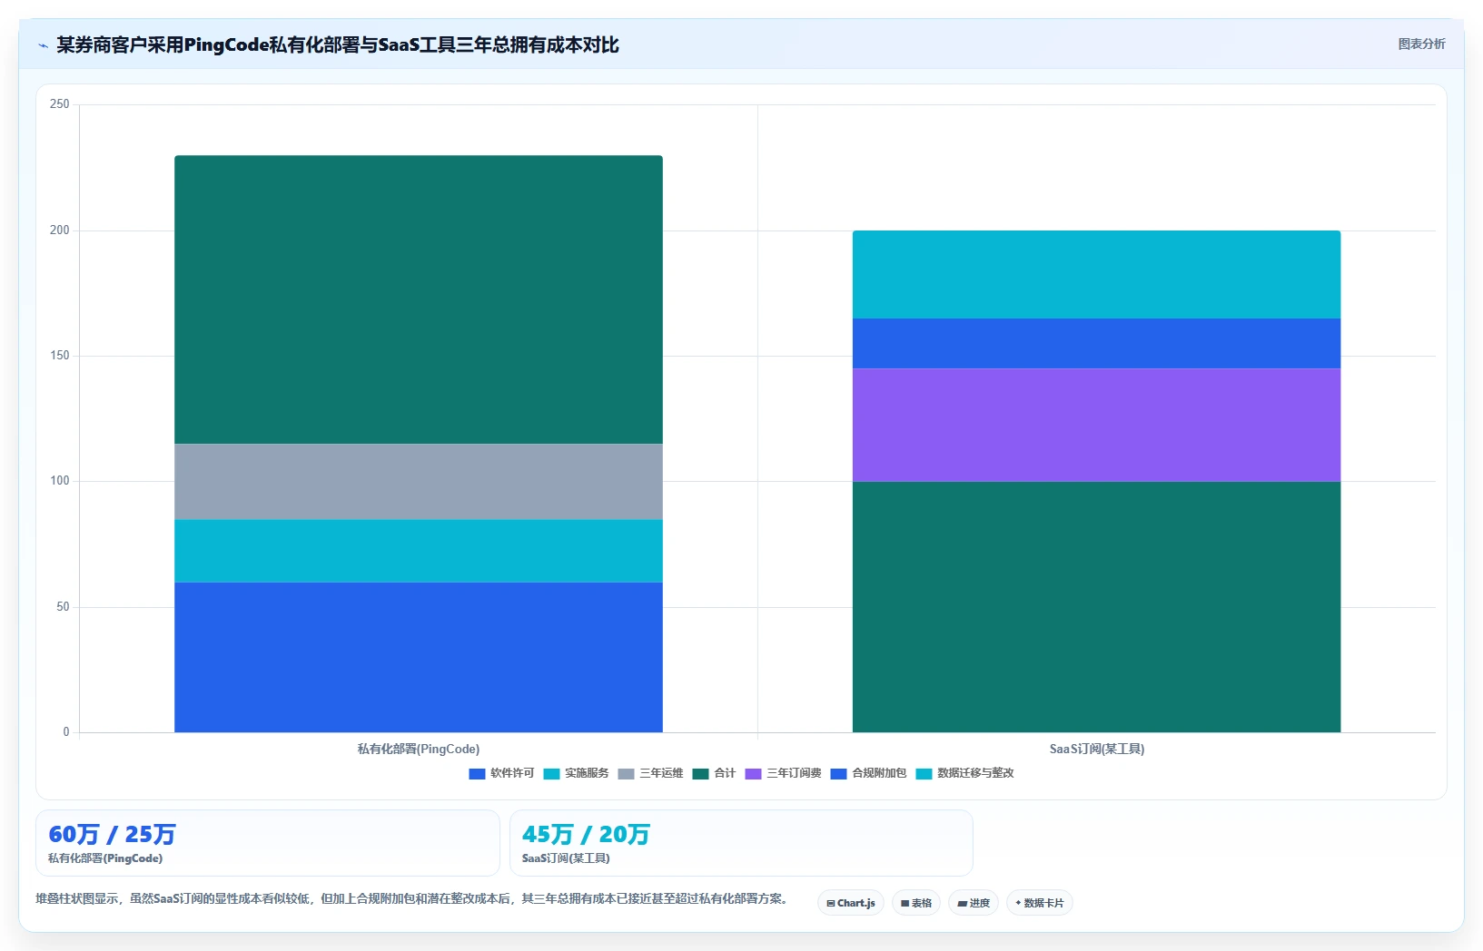Click the 100 y-axis tick label
This screenshot has height=951, width=1483.
coord(60,481)
